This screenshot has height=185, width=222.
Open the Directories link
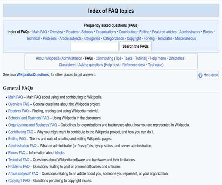[x=176, y=58]
